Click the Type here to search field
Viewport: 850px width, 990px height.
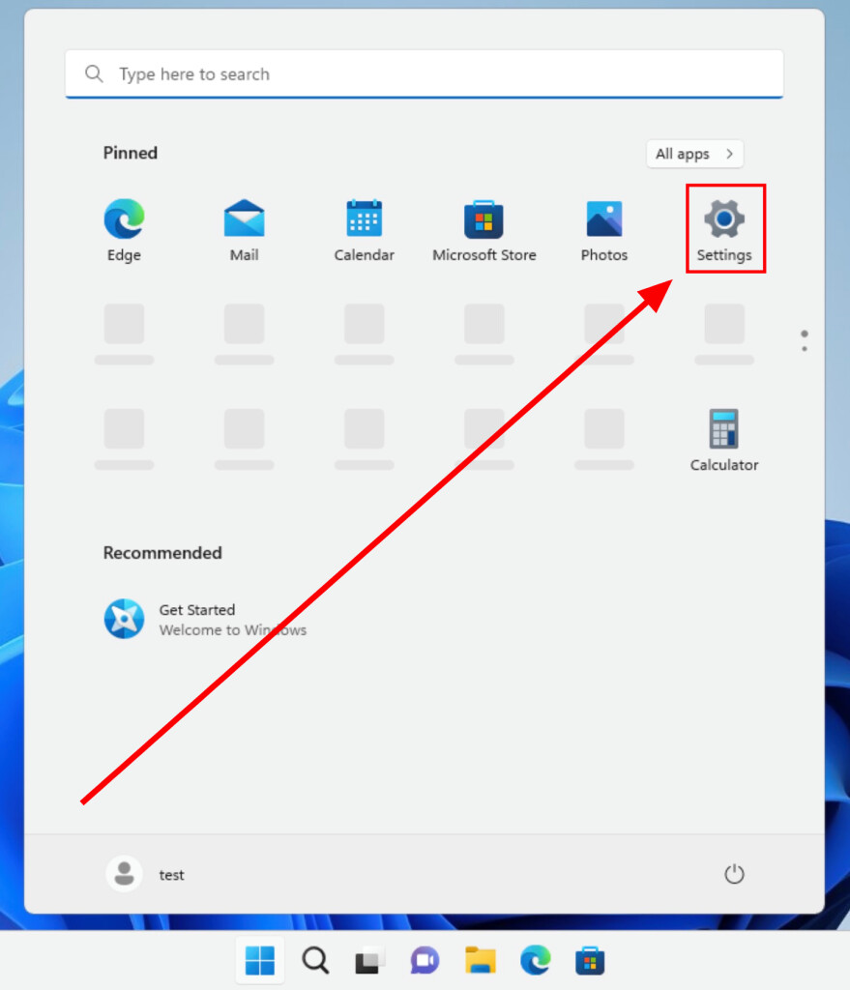tap(425, 73)
